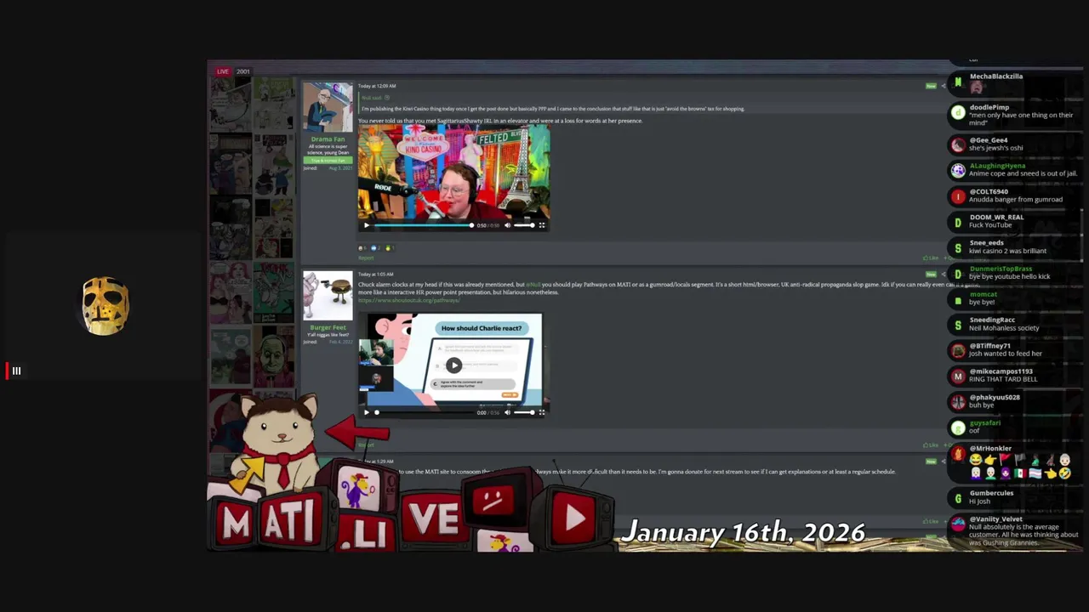1089x612 pixels.
Task: Click first reaction emoji under Drama Fan's post
Action: point(362,248)
